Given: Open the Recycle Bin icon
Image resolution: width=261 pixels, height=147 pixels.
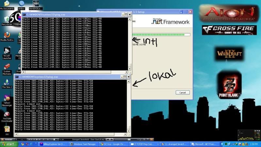Looking at the screenshot, I should [x=7, y=21].
